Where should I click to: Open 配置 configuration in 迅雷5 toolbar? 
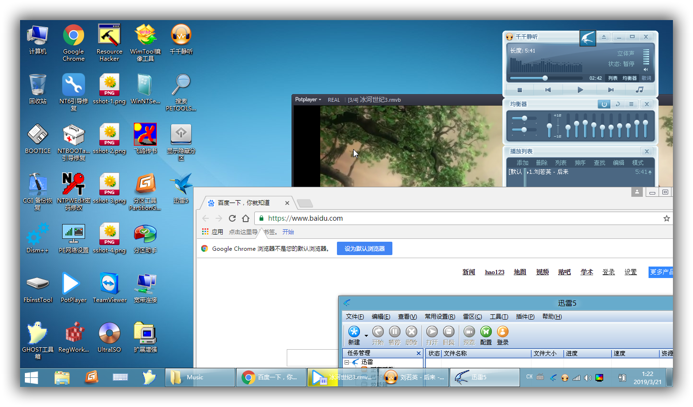pos(486,335)
